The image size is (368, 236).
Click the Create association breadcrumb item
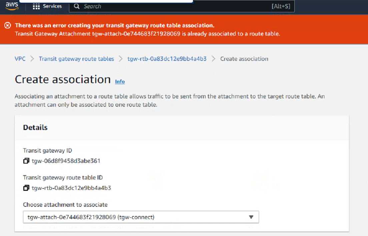(244, 59)
